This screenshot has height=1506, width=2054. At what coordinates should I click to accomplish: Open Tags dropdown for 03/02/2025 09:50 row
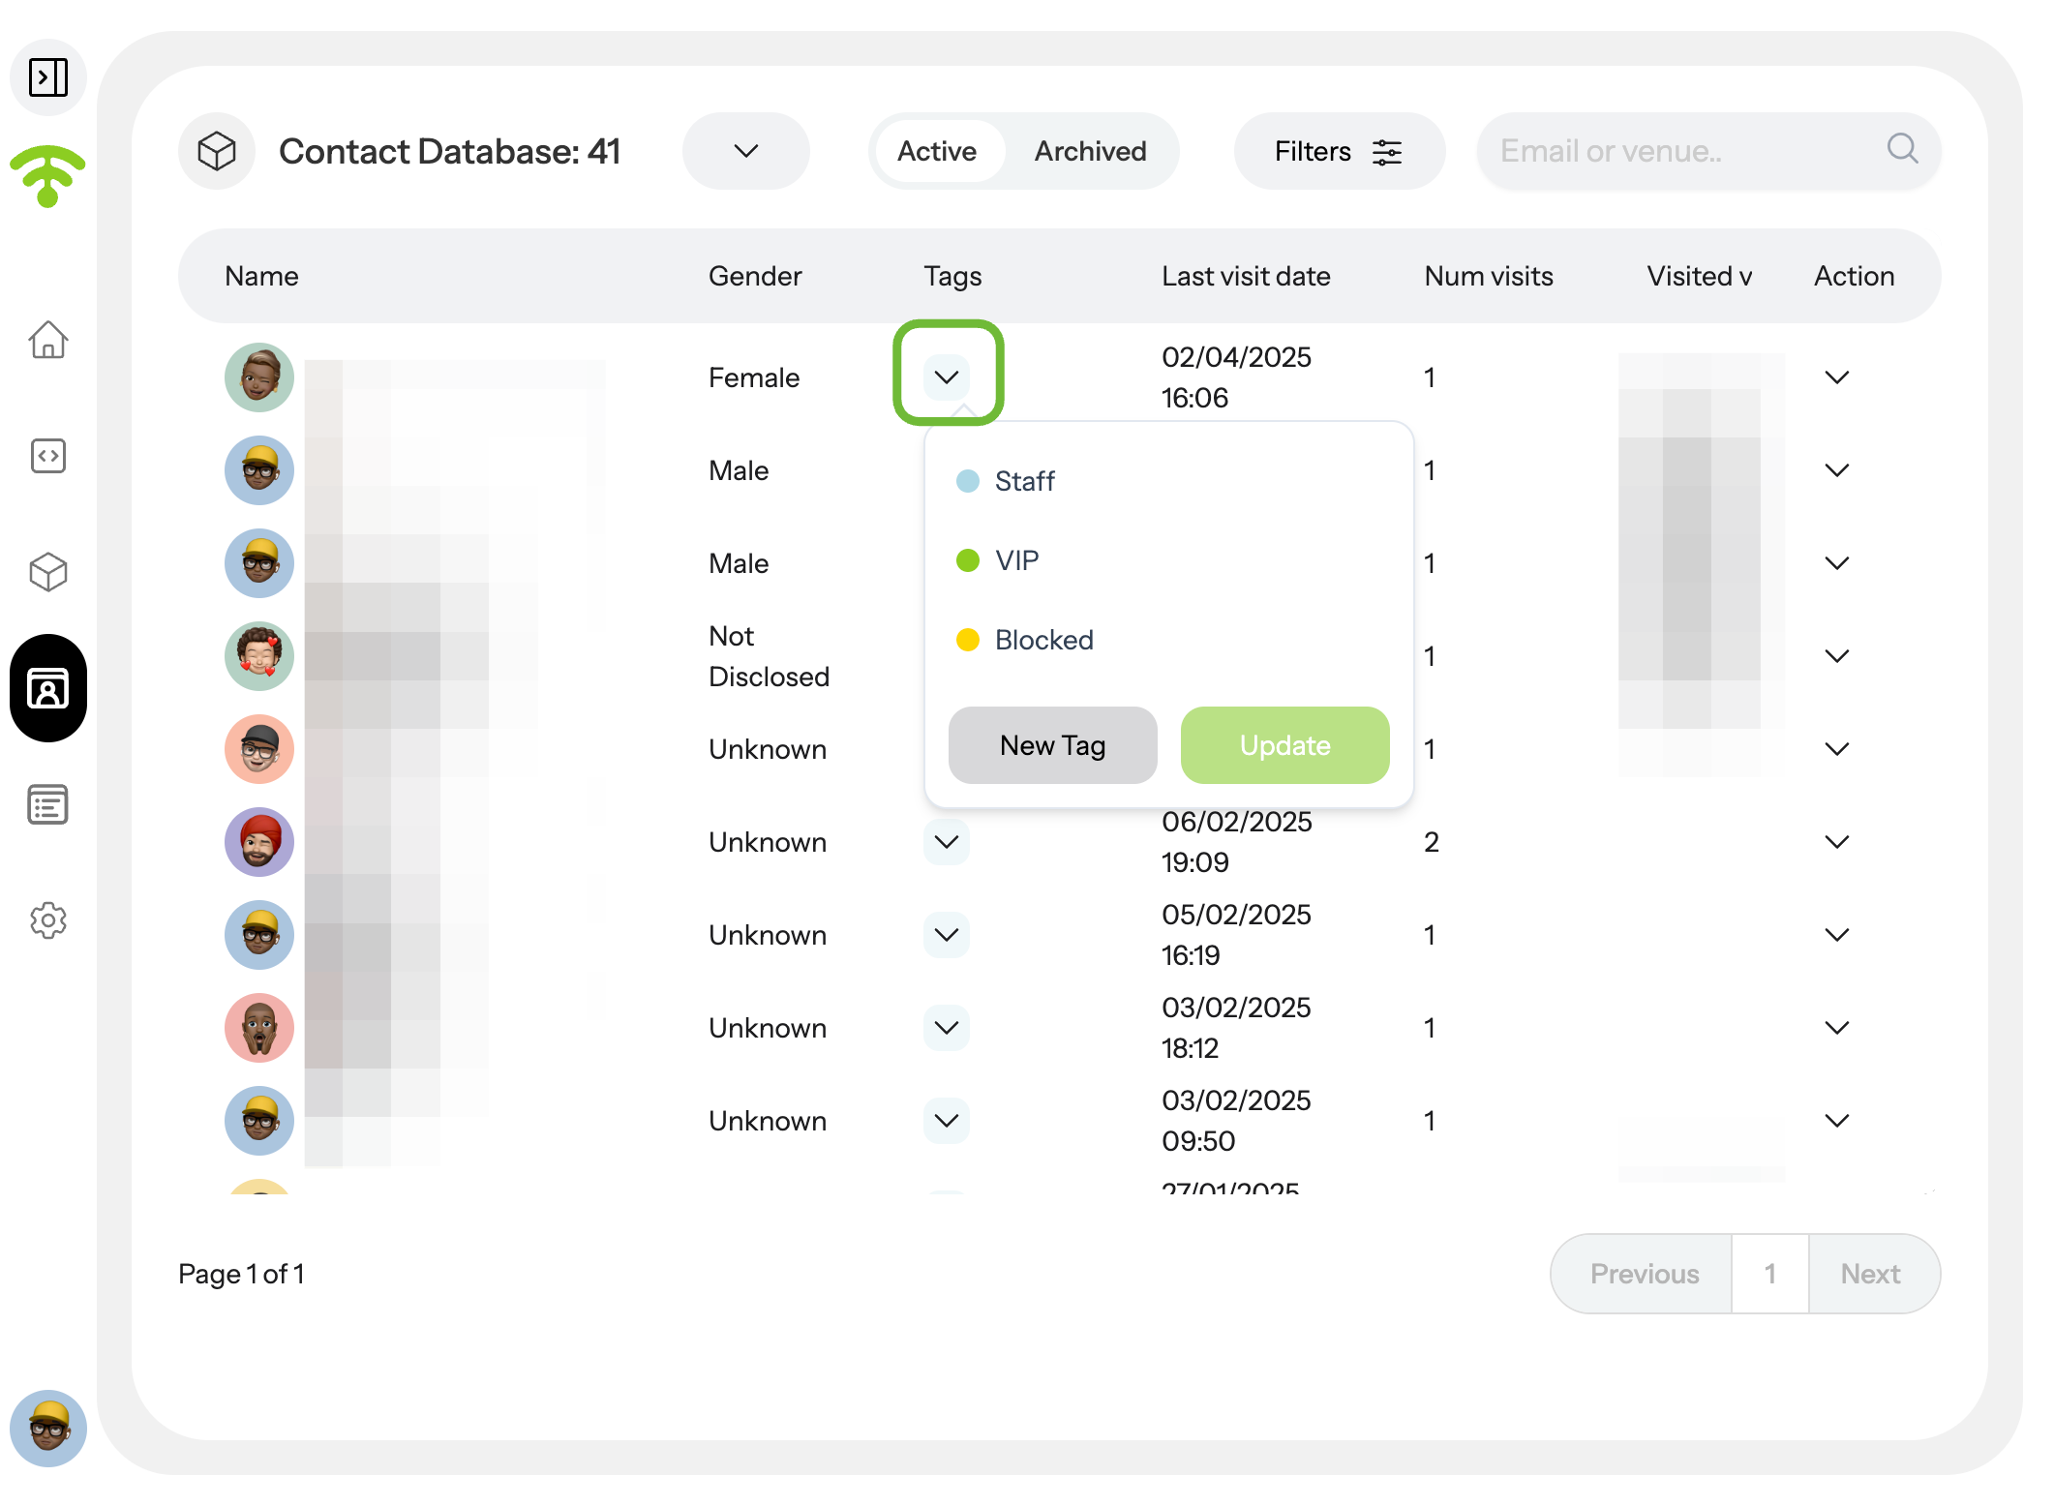pyautogui.click(x=947, y=1121)
